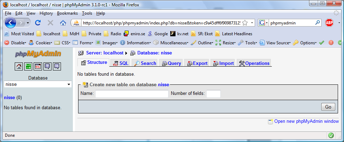The width and height of the screenshot is (344, 142).
Task: Open Google bookmark in bookmarks toolbar
Action: click(158, 34)
